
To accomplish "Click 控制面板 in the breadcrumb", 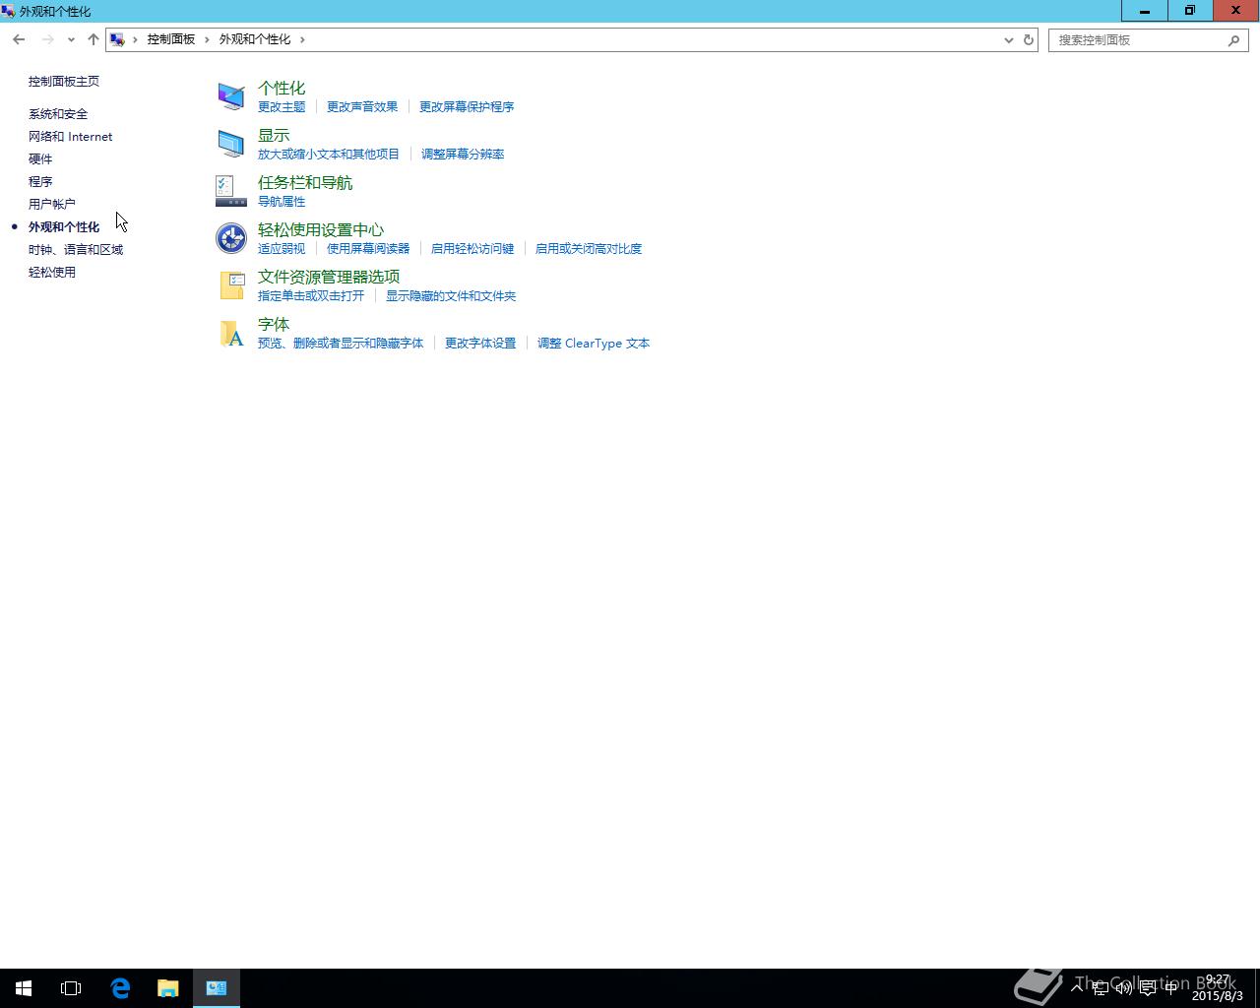I will point(171,39).
